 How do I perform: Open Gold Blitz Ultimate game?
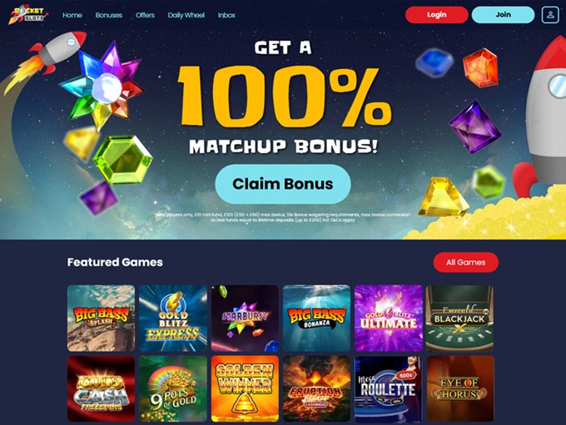tap(389, 319)
